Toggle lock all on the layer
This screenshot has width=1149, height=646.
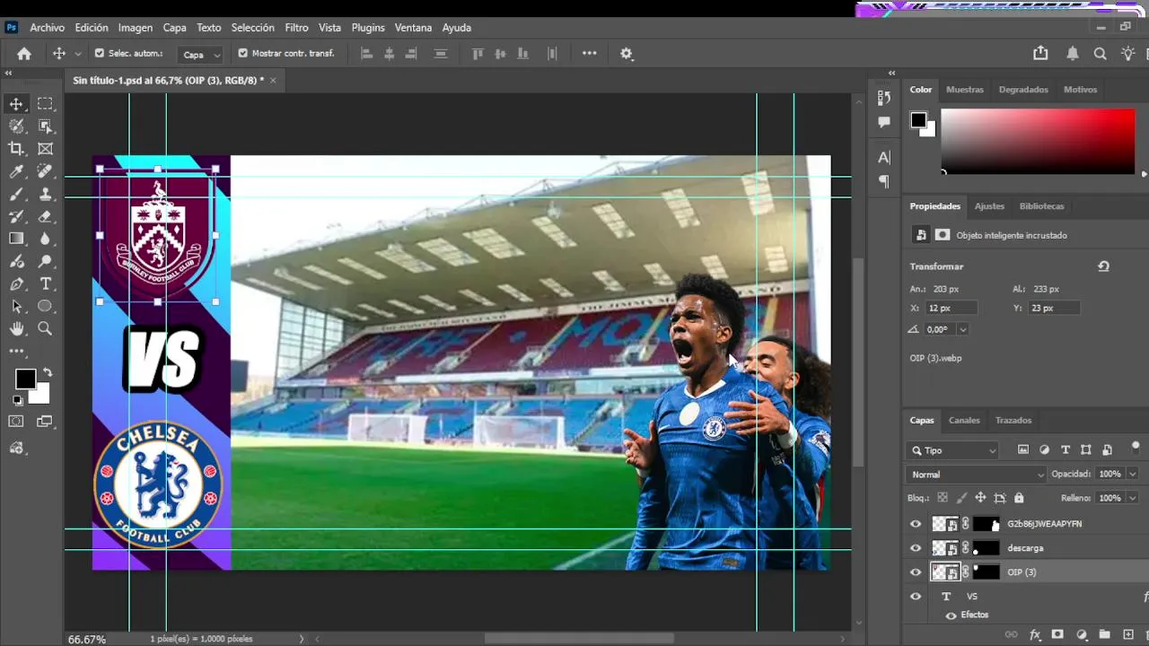coord(1019,498)
